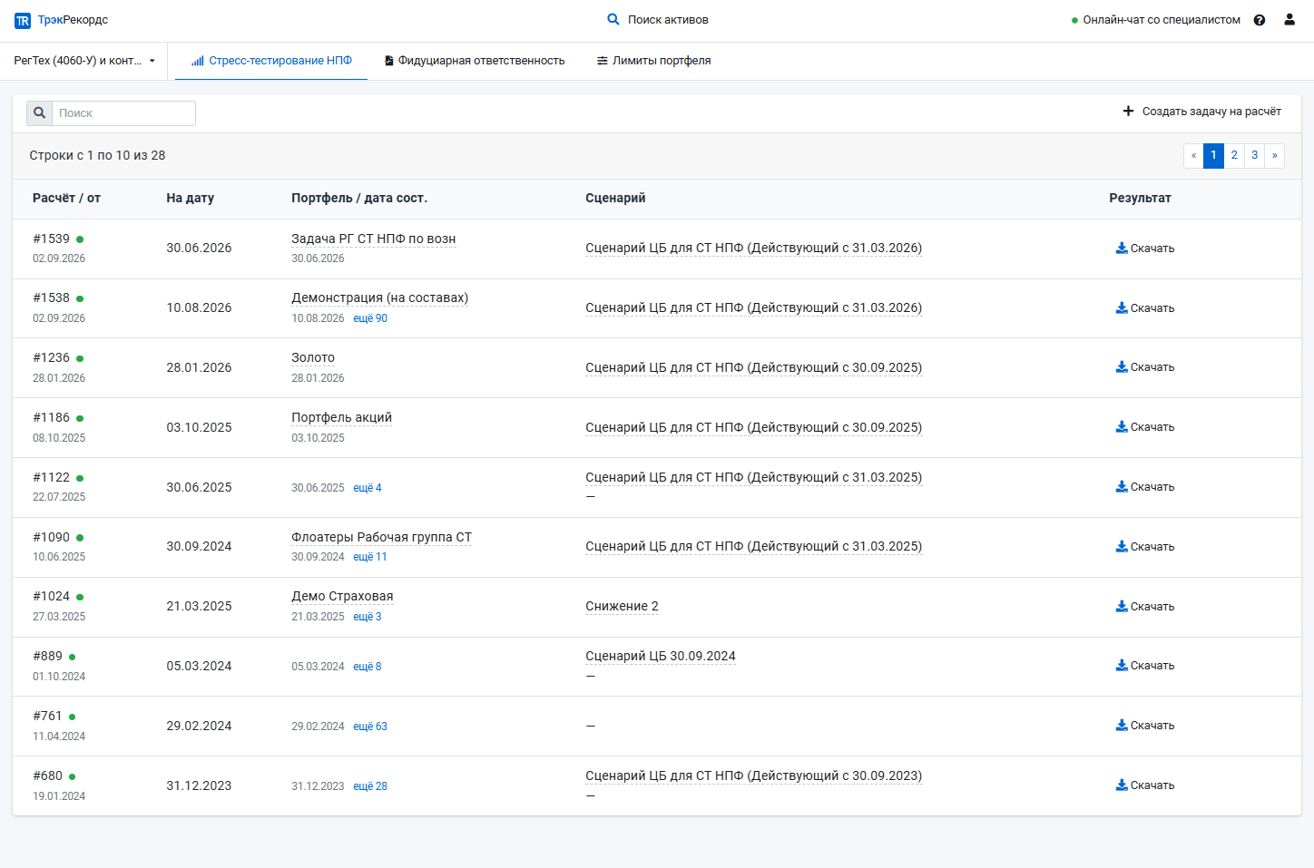Open the Портфель акций portfolio link
The image size is (1314, 868).
pyautogui.click(x=342, y=417)
